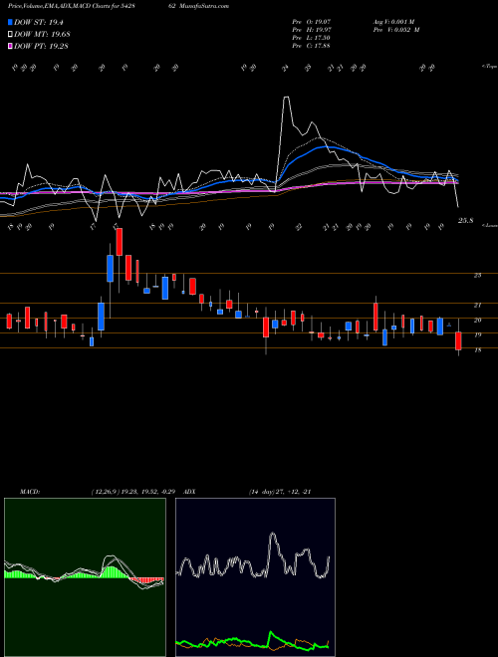Click the chart title 'Price,Volume,EMA,ADX,MACD Charts for'
498x657 pixels.
pyautogui.click(x=64, y=6)
